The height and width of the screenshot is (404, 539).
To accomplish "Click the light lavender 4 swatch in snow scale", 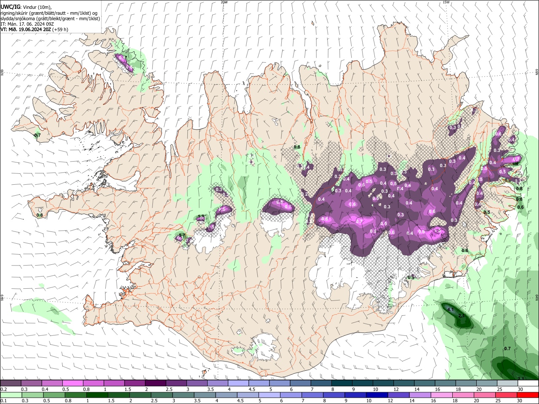I will pos(238,383).
